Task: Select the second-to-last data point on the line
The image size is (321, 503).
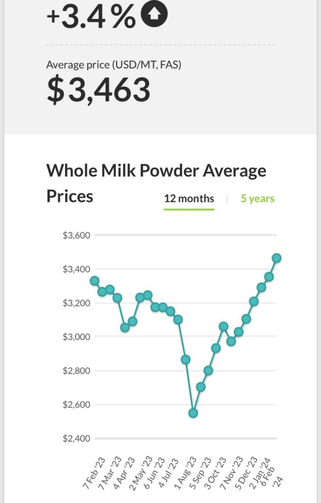Action: [269, 277]
